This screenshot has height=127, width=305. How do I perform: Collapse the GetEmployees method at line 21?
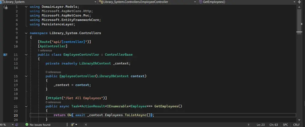(26, 106)
